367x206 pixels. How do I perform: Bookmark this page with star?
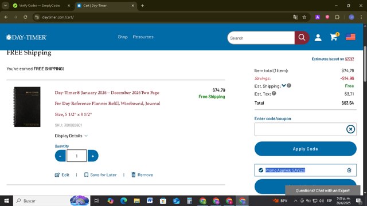tap(304, 17)
